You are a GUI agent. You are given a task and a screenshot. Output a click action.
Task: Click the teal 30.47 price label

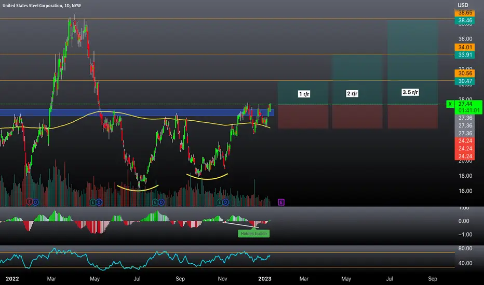[465, 81]
